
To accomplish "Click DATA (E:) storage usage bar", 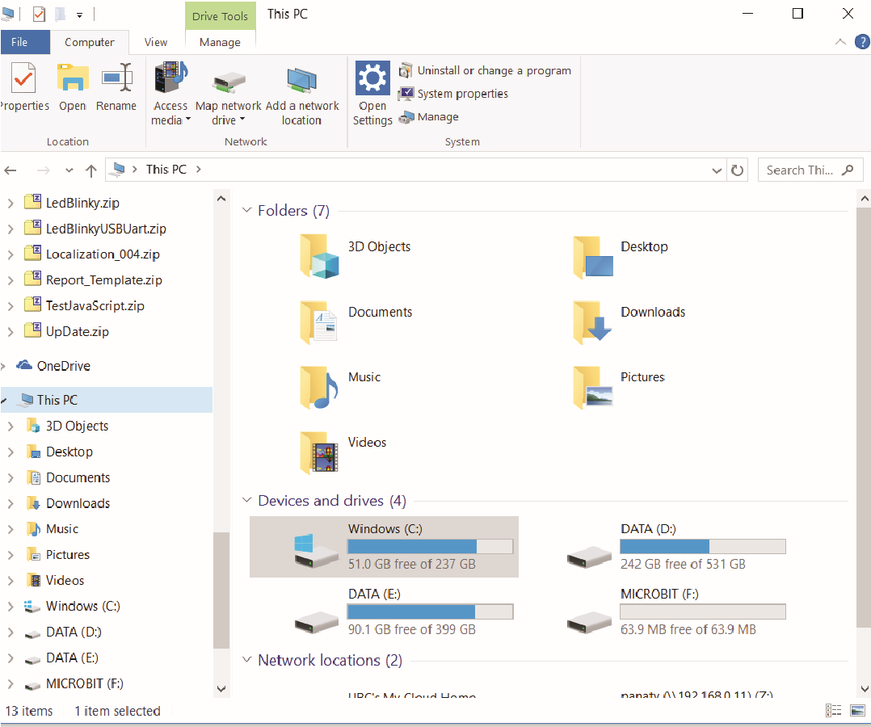I will coord(430,611).
